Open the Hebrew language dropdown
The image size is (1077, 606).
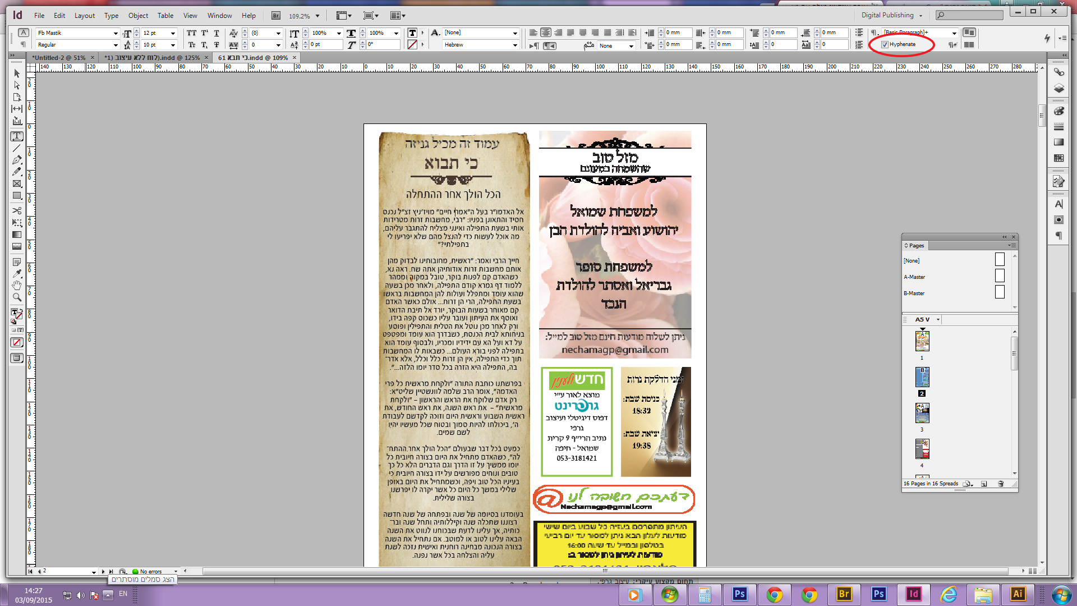pos(515,45)
